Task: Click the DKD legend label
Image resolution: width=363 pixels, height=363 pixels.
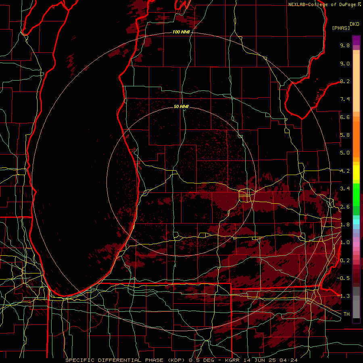Action: [354, 24]
